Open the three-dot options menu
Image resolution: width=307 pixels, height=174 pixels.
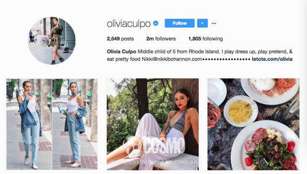(214, 23)
